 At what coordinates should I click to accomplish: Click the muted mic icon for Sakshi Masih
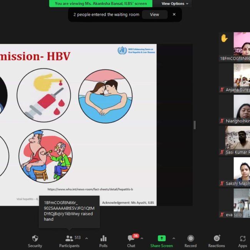(x=222, y=183)
